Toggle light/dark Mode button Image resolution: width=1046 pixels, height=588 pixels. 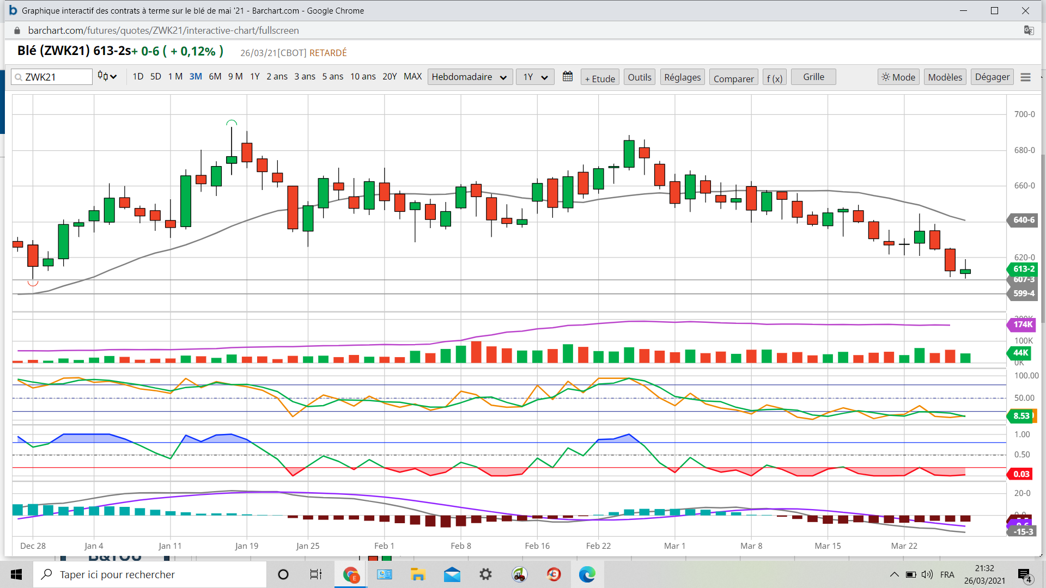[x=898, y=77]
